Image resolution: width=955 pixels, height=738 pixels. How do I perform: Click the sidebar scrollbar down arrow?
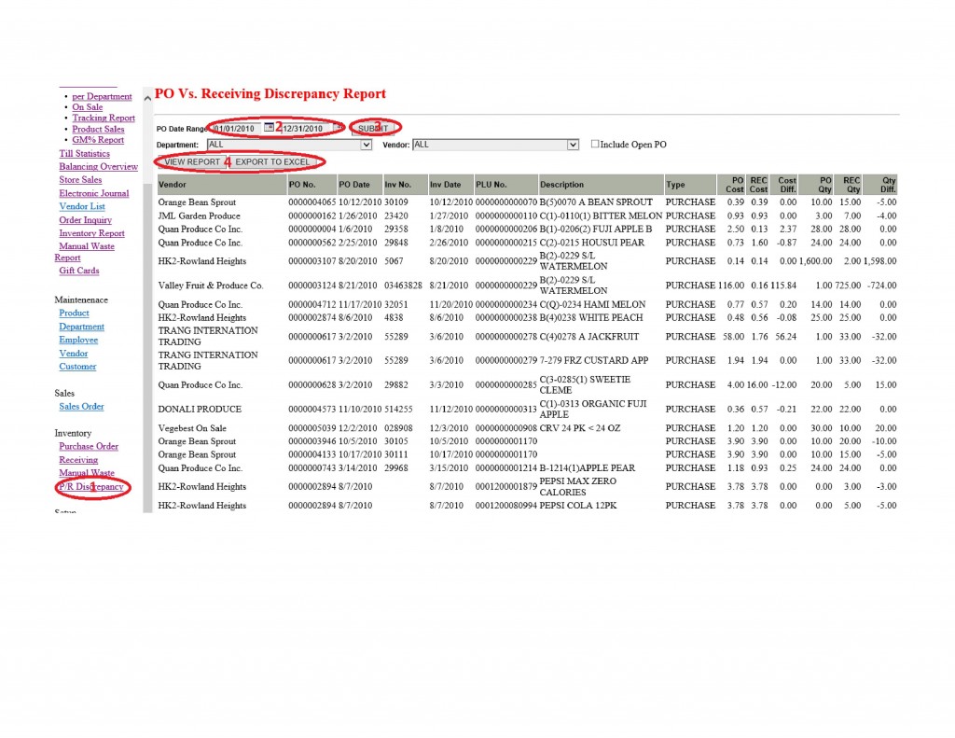point(147,508)
